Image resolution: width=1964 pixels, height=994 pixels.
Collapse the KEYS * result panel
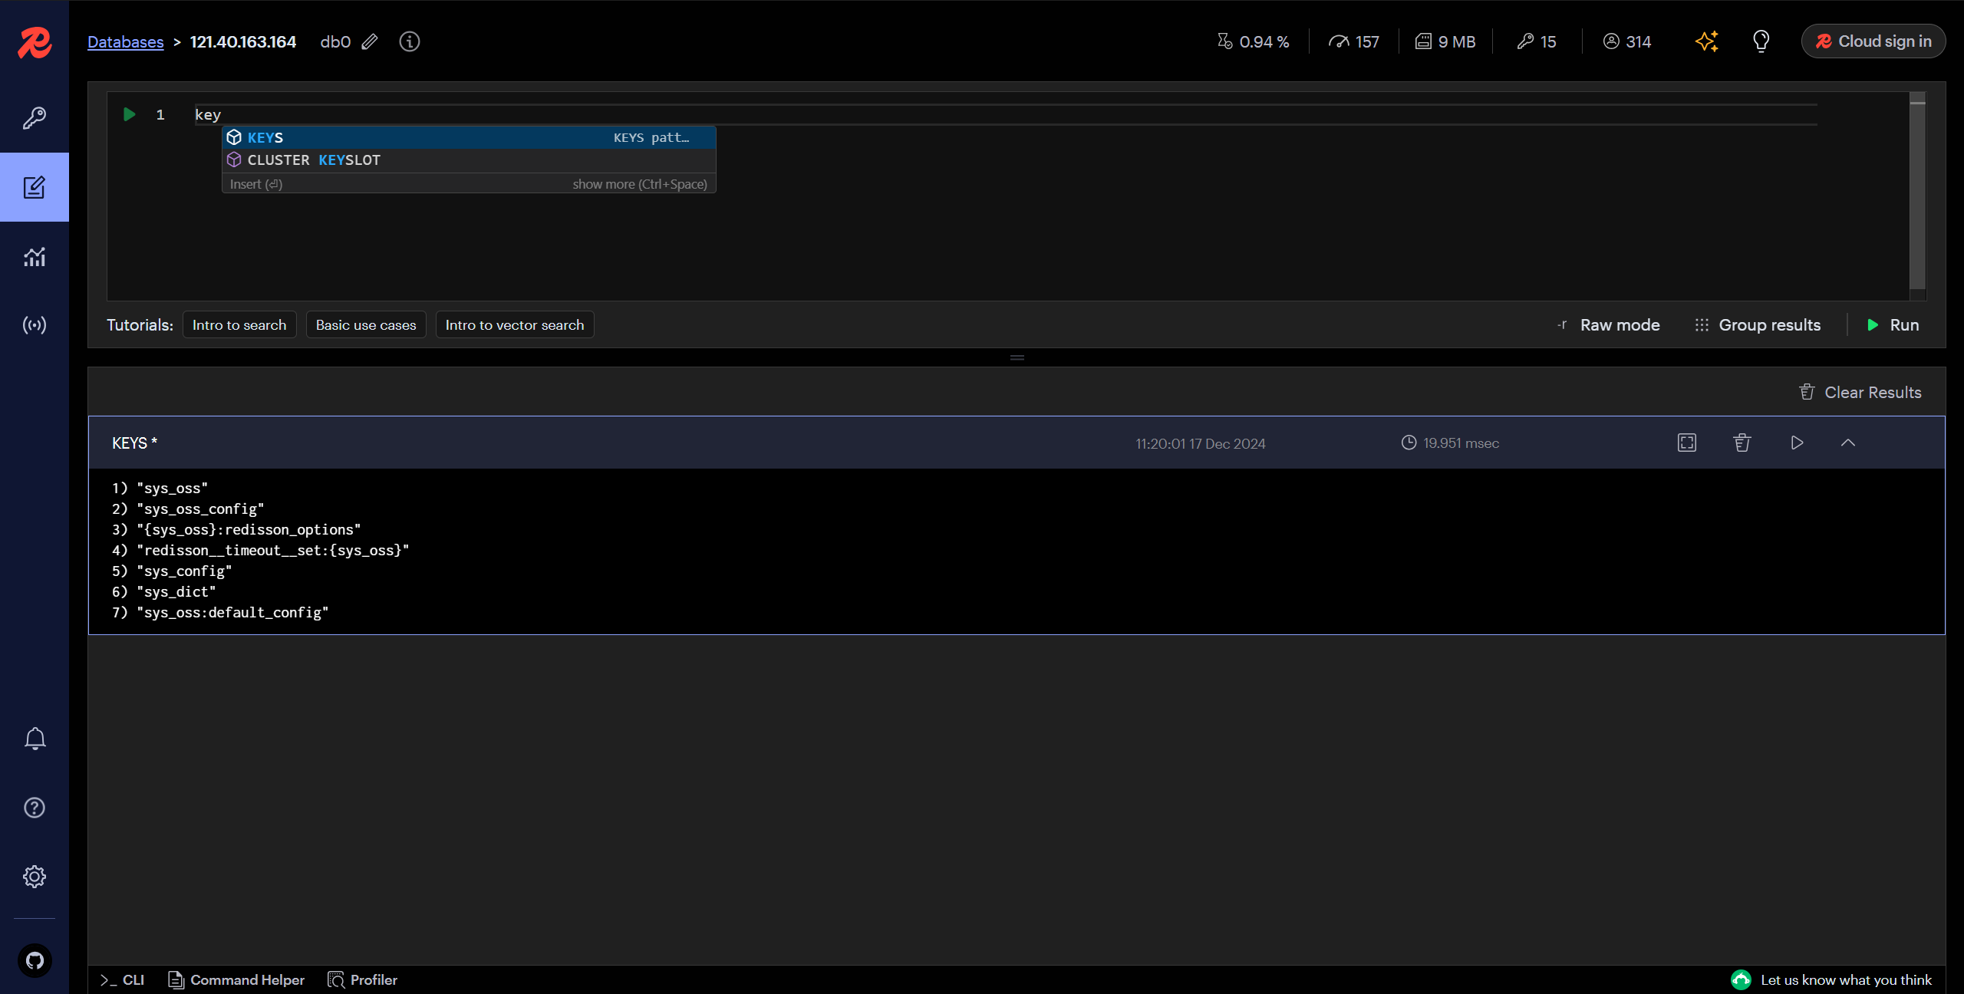1847,443
